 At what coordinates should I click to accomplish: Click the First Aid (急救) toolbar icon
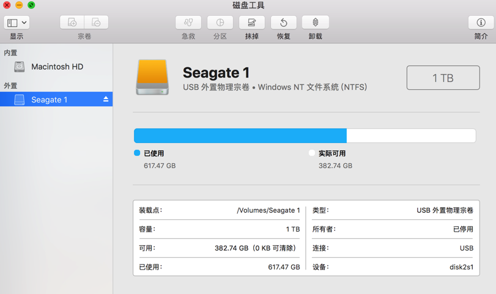click(188, 23)
